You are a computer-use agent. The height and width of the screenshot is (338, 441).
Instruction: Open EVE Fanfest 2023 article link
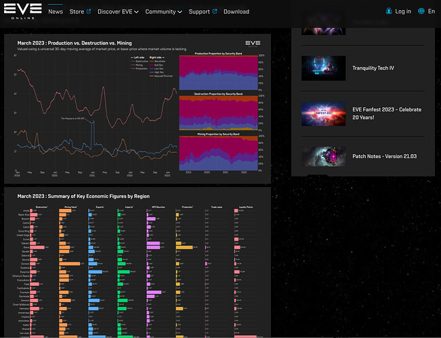387,114
